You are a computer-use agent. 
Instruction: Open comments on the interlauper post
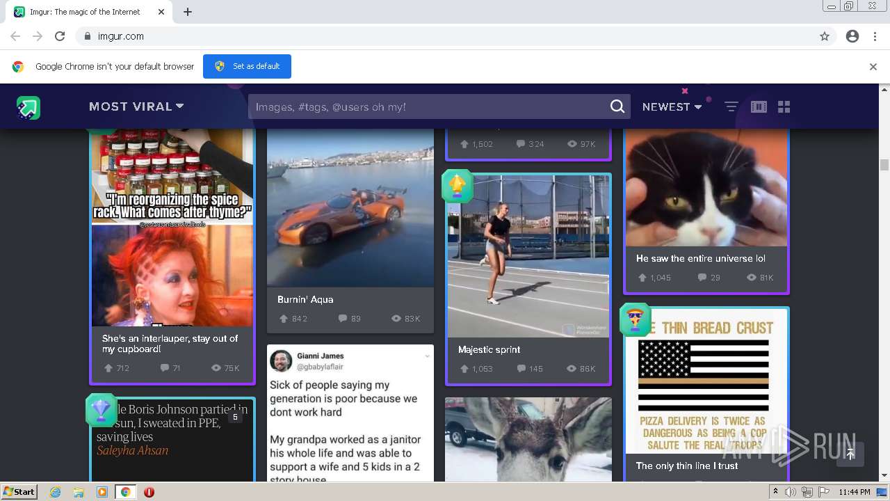[x=165, y=368]
